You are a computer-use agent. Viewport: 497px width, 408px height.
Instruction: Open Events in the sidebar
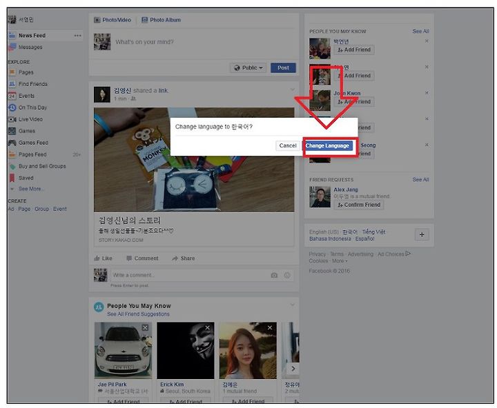click(26, 96)
